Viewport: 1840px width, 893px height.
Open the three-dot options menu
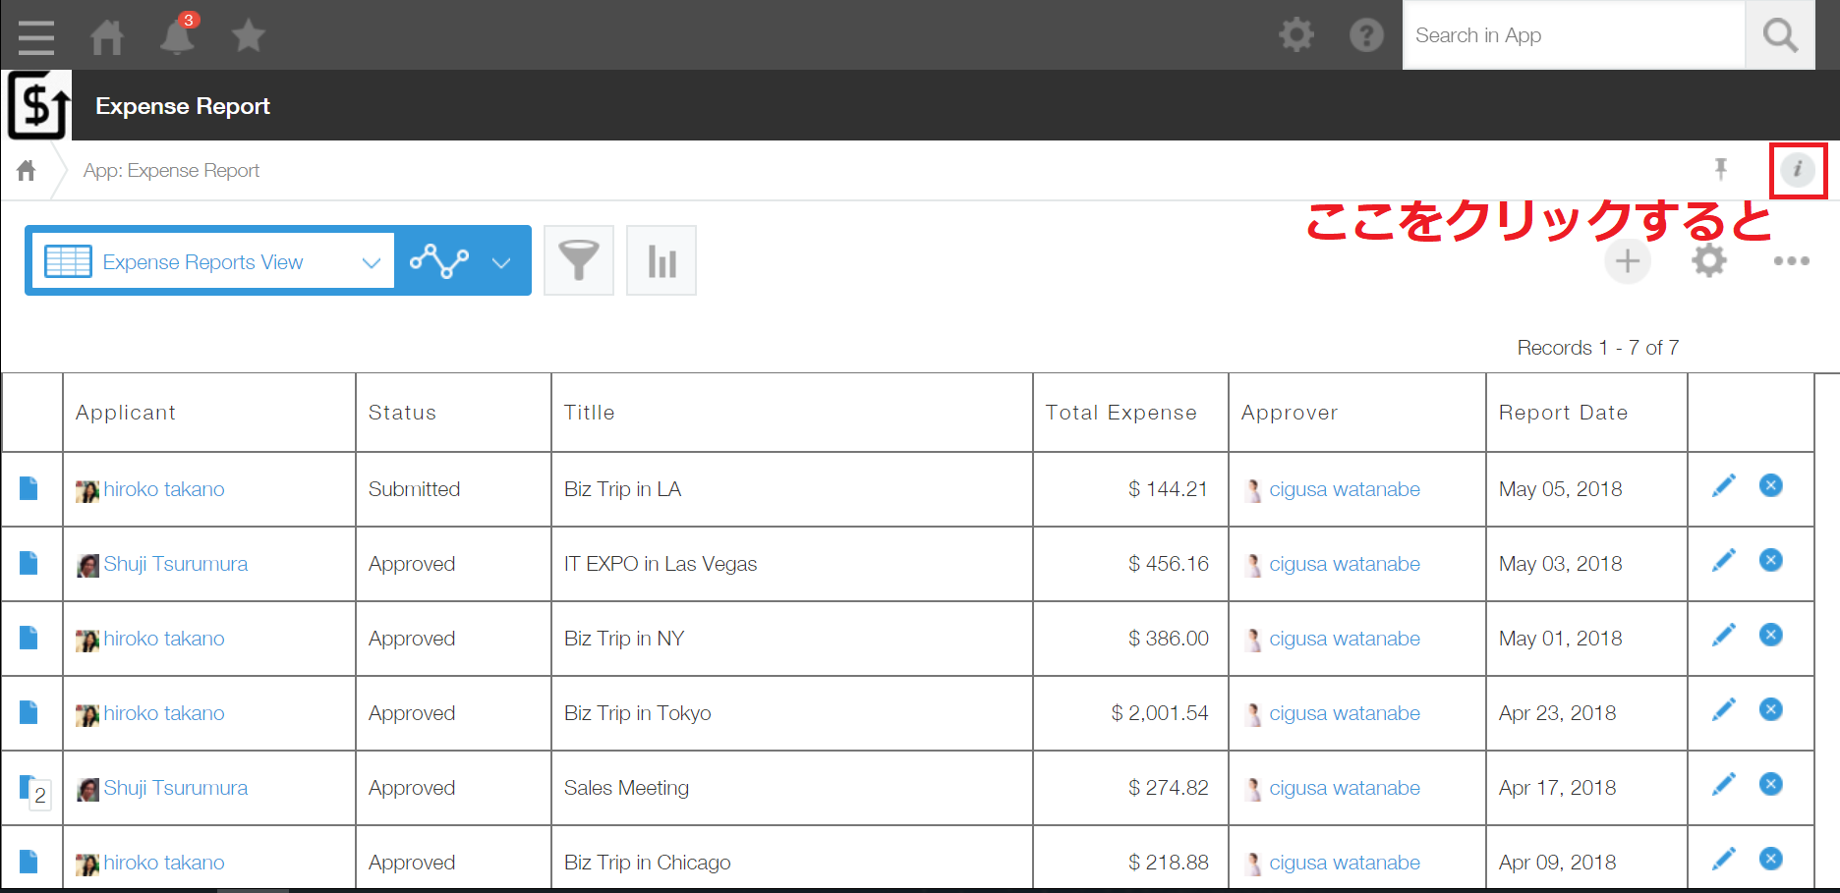(x=1791, y=261)
